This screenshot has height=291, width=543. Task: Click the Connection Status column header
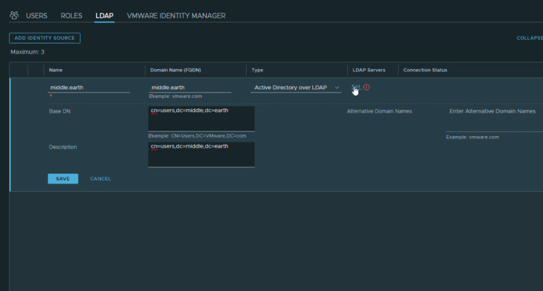coord(425,70)
